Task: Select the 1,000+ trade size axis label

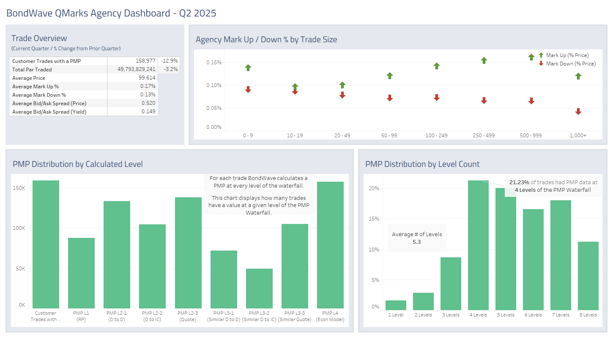Action: (x=578, y=136)
